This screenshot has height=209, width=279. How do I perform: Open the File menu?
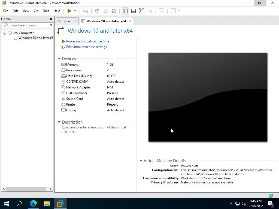[6, 11]
